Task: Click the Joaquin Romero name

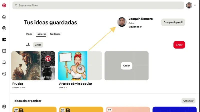Action: coord(140,19)
